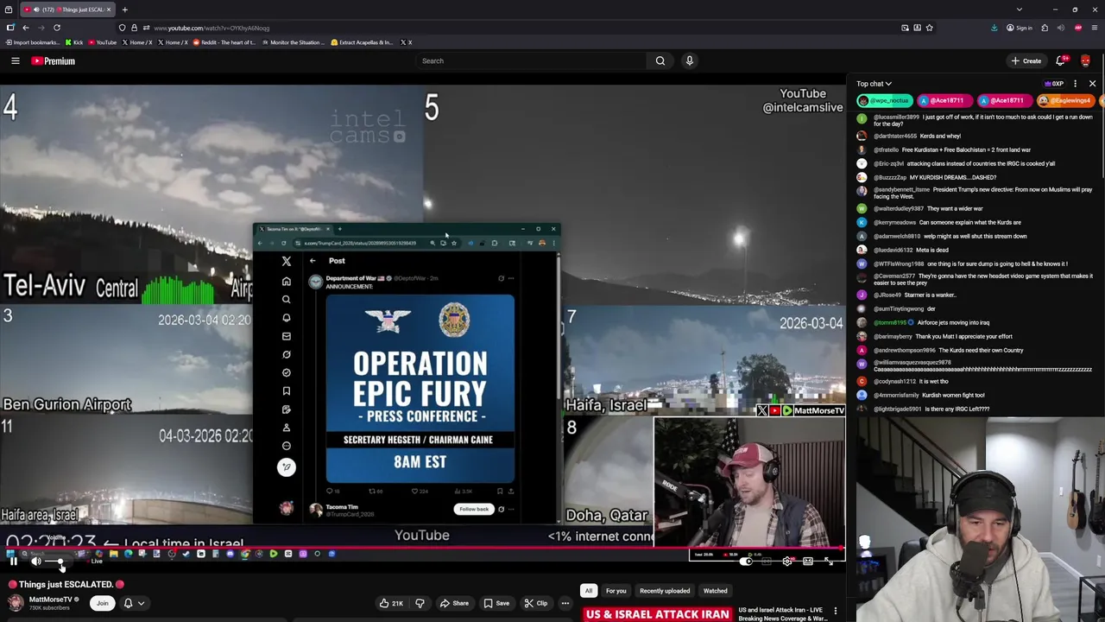This screenshot has width=1105, height=622.
Task: Enter fullscreen in the video player
Action: pos(829,562)
